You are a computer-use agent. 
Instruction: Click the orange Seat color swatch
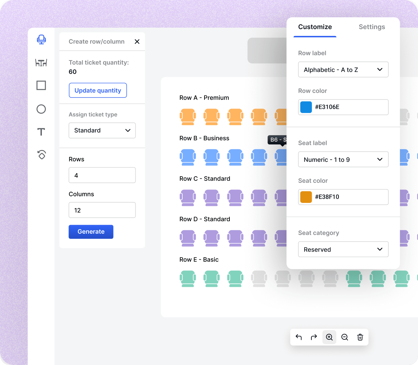coord(306,197)
